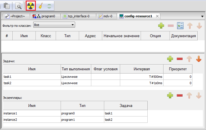Open the tcp_interface-0 tab
Screen dimensions: 206x130
[78, 16]
